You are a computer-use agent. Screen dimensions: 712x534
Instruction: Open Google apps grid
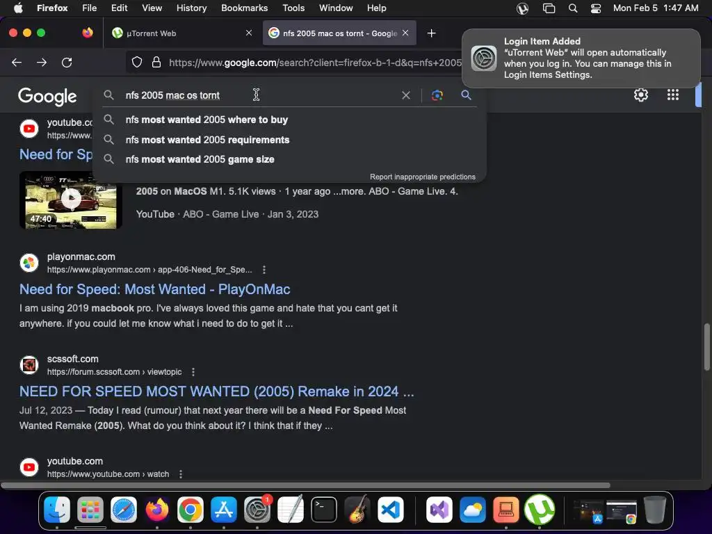click(673, 95)
